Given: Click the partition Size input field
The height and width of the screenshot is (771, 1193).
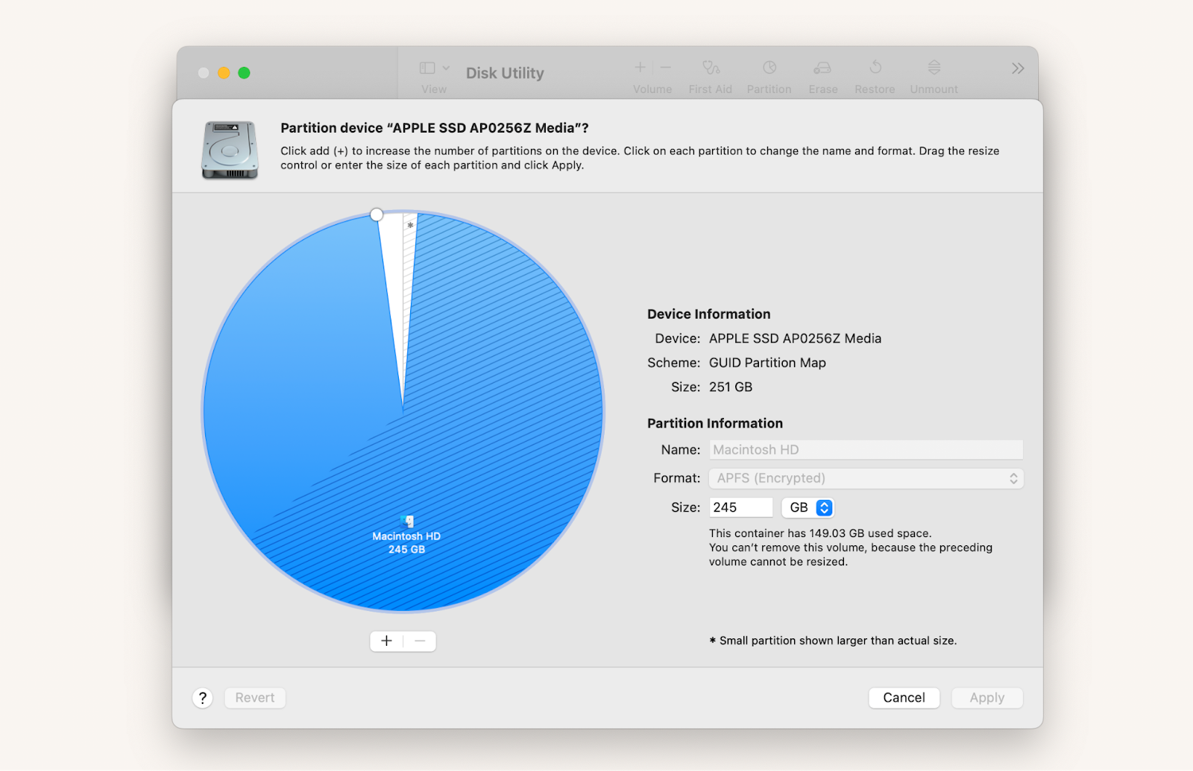Looking at the screenshot, I should point(740,507).
